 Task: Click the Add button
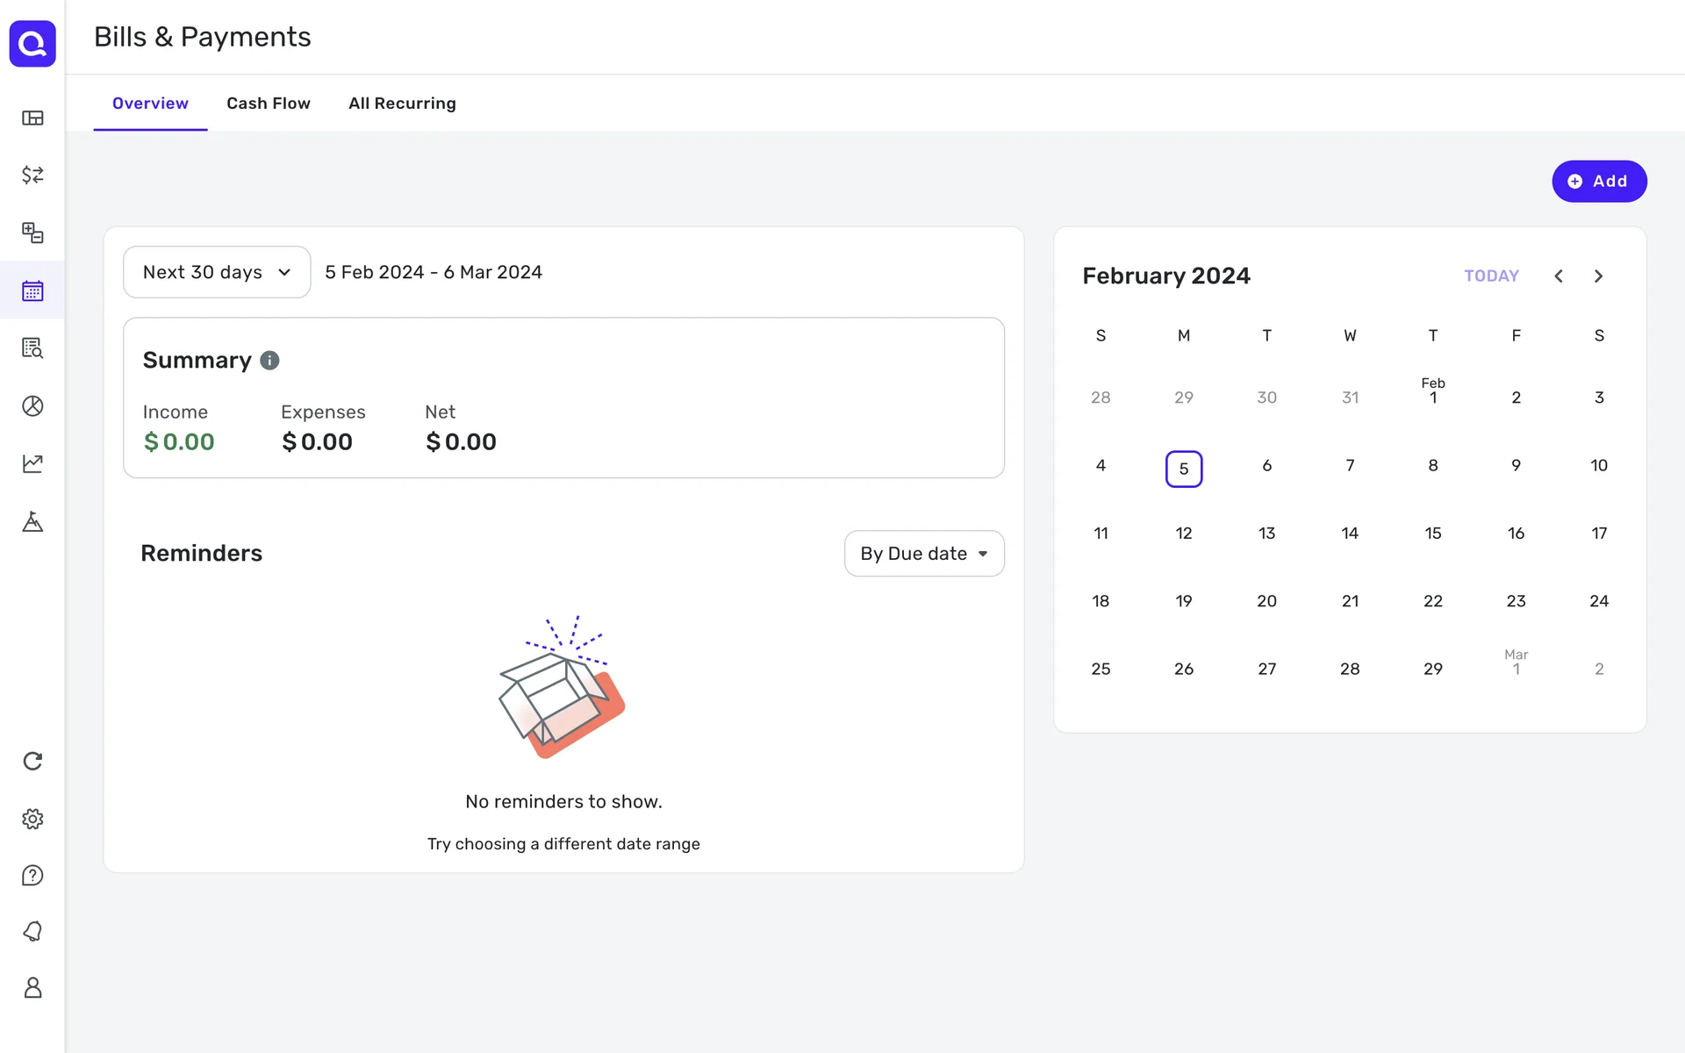click(x=1598, y=182)
